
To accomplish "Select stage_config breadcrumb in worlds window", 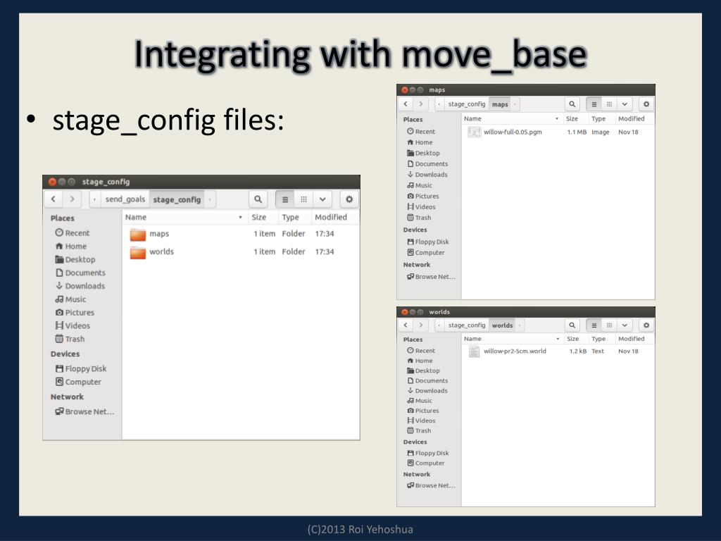I will (466, 325).
